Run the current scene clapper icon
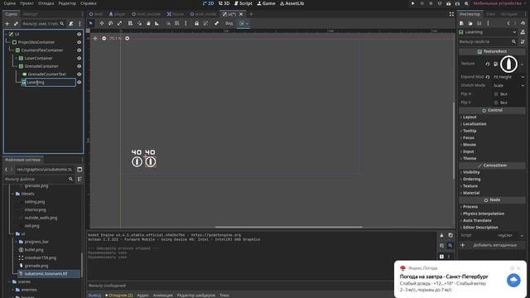The width and height of the screenshot is (530, 298). coord(449,3)
